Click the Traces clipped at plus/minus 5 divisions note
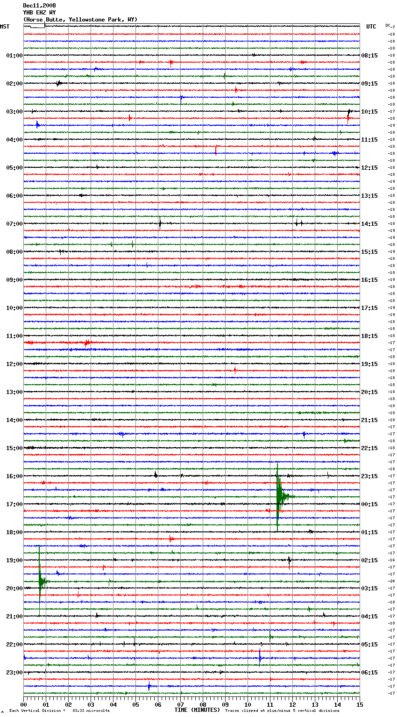This screenshot has width=397, height=717. (282, 711)
